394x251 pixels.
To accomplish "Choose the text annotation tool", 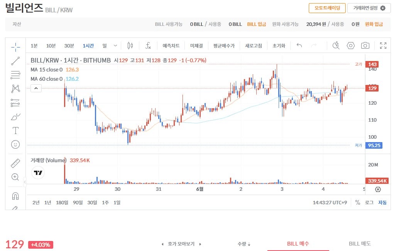I will 15,131.
